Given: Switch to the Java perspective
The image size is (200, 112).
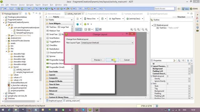Looking at the screenshot, I should tap(185, 9).
